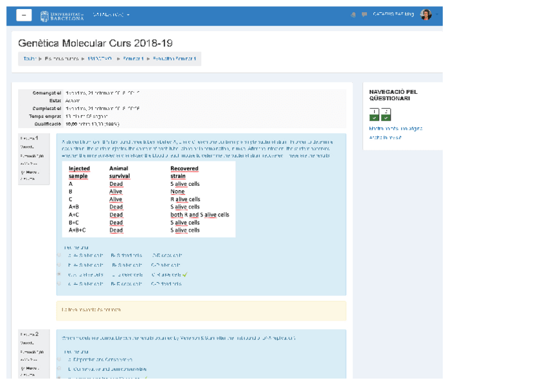Image resolution: width=545 pixels, height=385 pixels.
Task: Jump to question 1 in quiz navigation
Action: coord(373,114)
